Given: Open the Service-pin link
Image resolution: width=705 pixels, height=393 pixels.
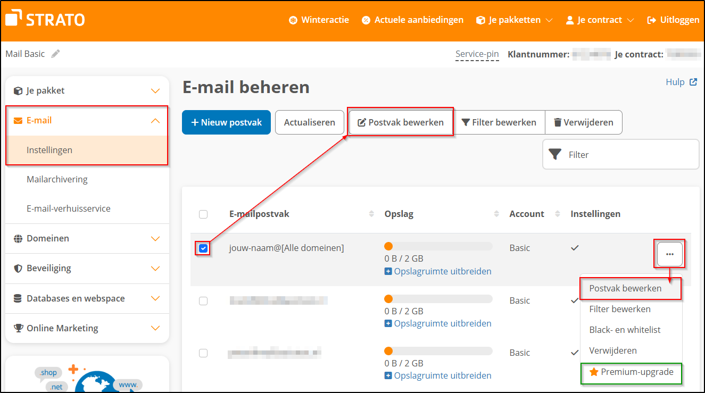Looking at the screenshot, I should click(477, 54).
